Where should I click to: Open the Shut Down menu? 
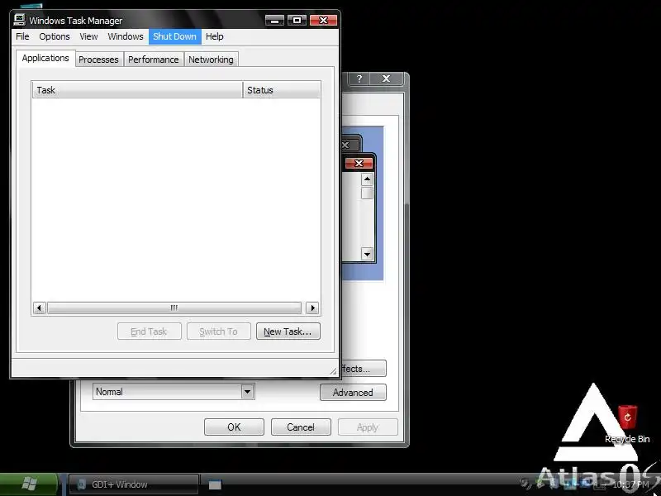pos(174,36)
